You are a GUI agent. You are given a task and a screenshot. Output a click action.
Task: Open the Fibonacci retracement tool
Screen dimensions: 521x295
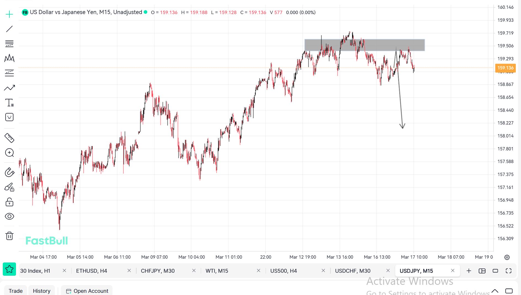9,44
